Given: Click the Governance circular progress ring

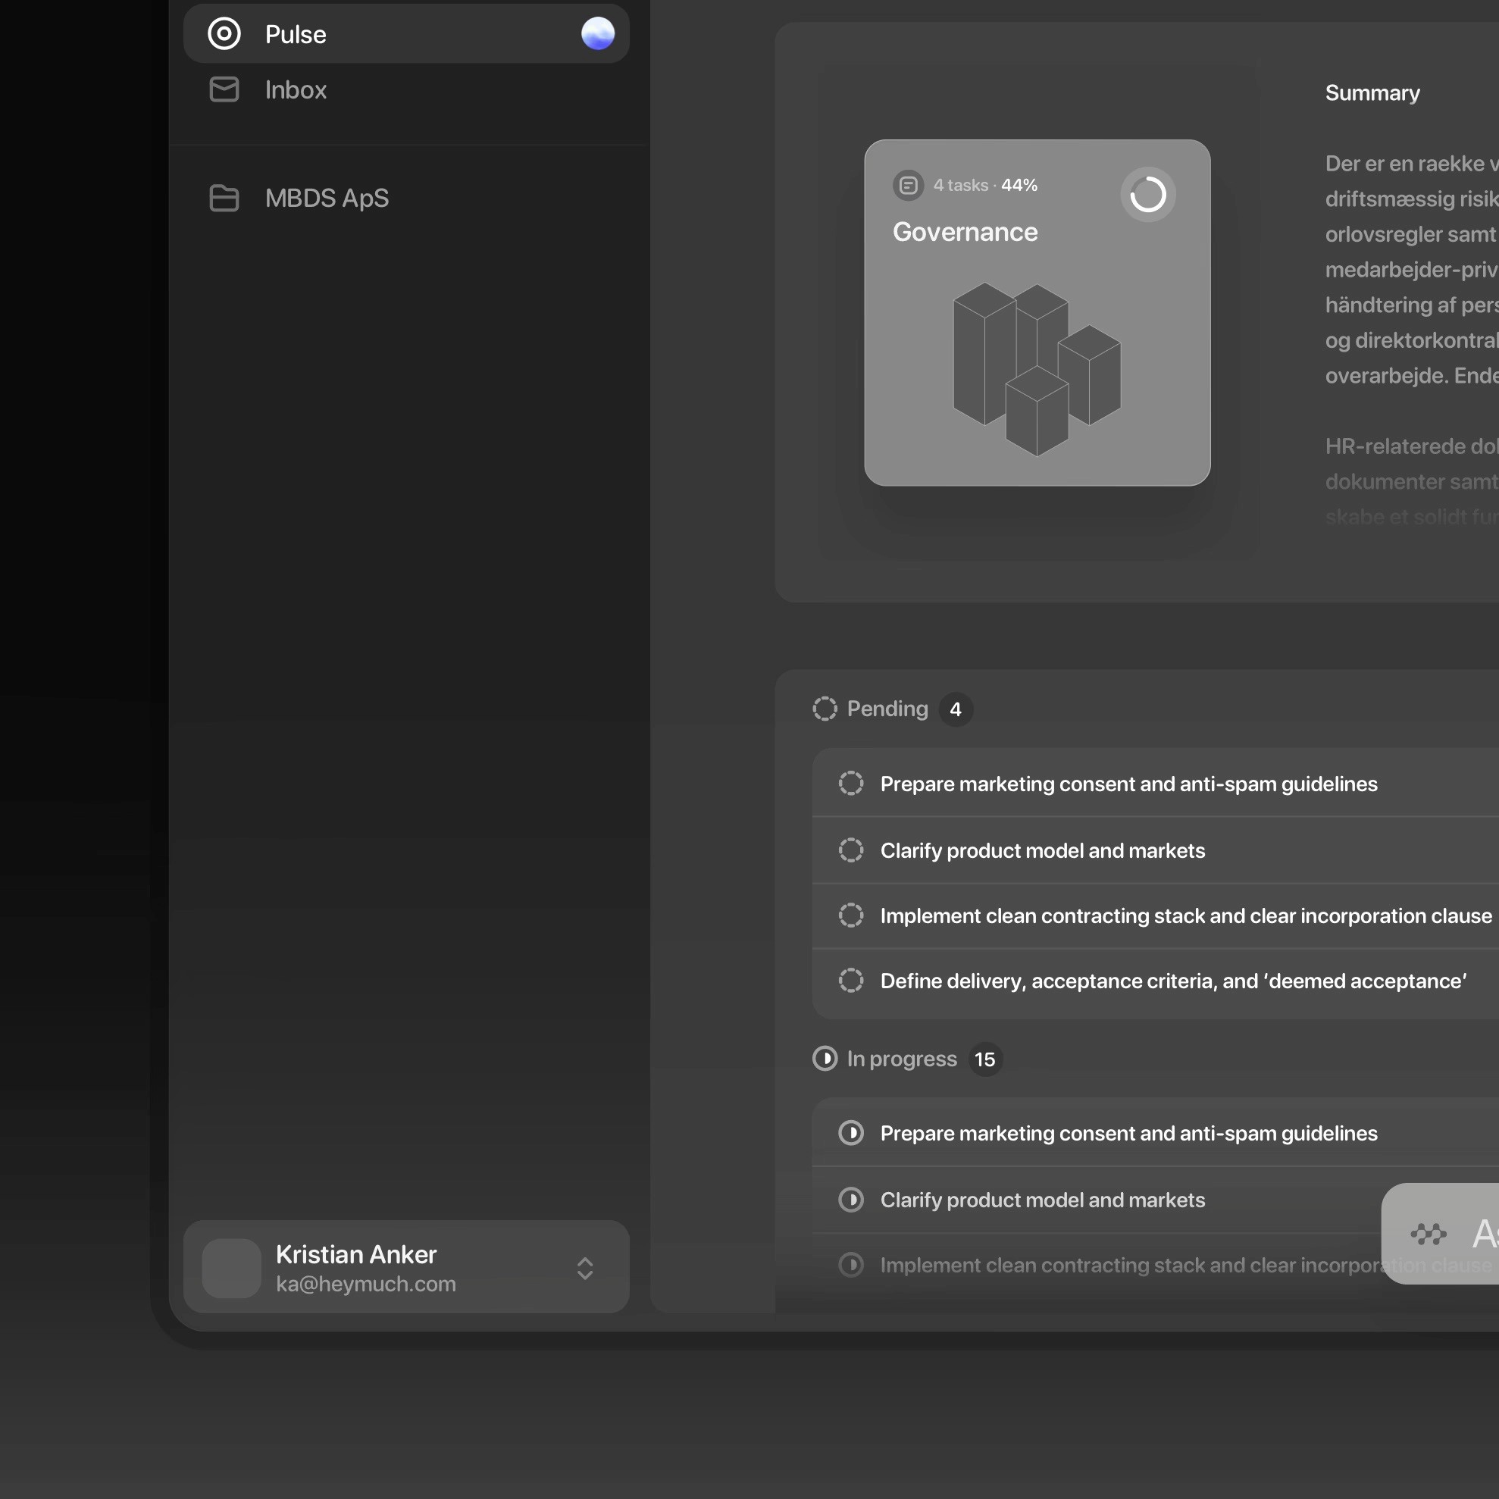Looking at the screenshot, I should (x=1147, y=194).
